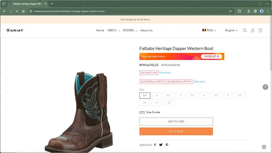Close the Fatbaby Heritage Dapper tab

(x=46, y=4)
